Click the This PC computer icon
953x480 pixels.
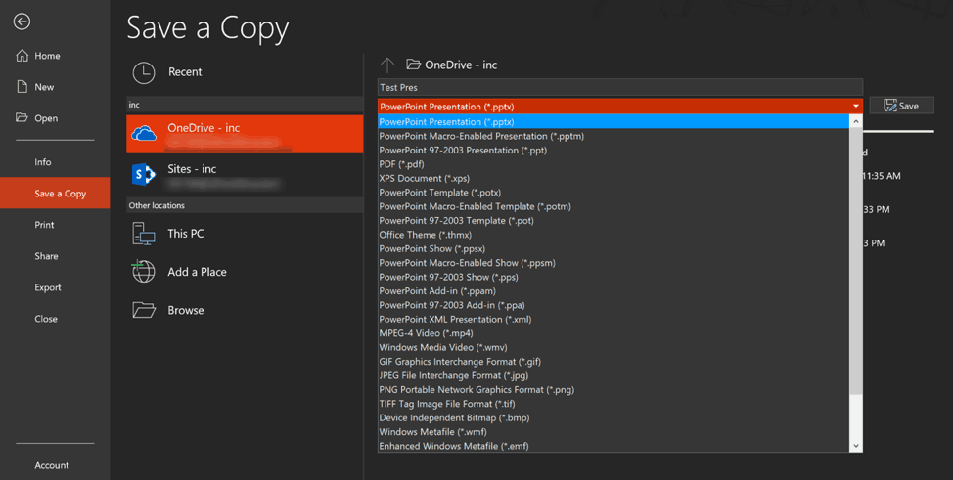[x=144, y=234]
